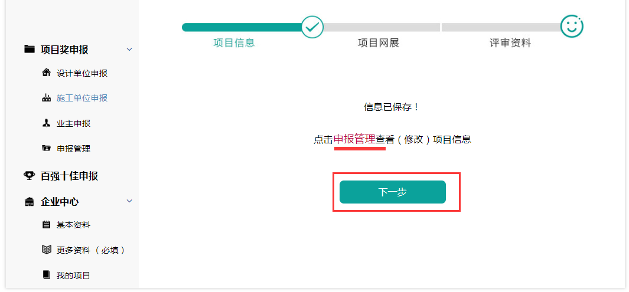Open 施工单位申报 in the sidebar

pyautogui.click(x=82, y=98)
